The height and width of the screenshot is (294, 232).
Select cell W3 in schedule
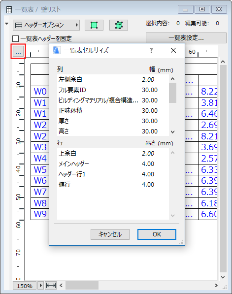[40, 147]
